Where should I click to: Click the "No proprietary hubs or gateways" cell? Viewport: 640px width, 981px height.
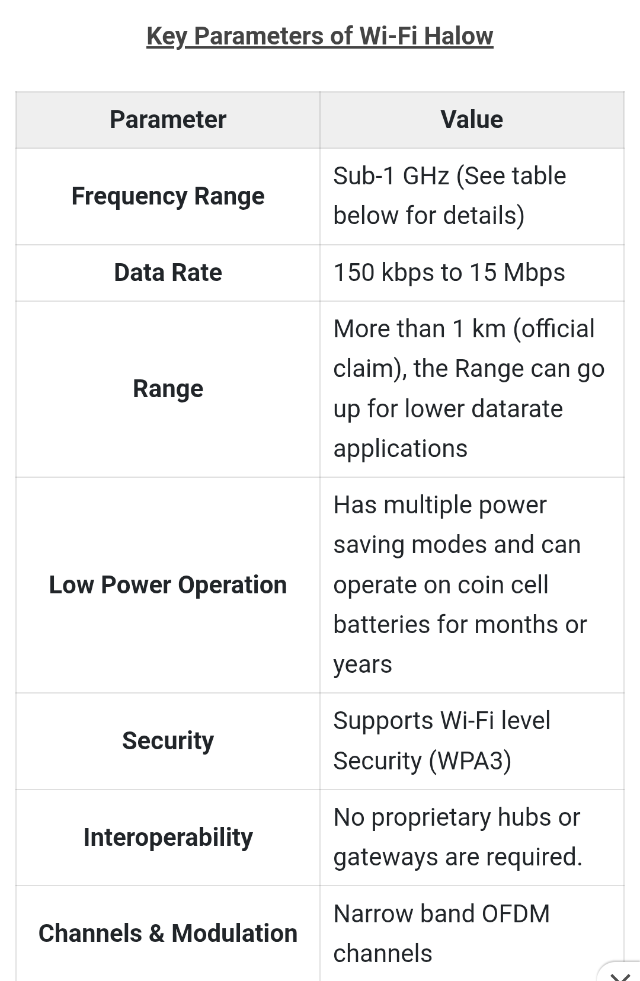(457, 837)
